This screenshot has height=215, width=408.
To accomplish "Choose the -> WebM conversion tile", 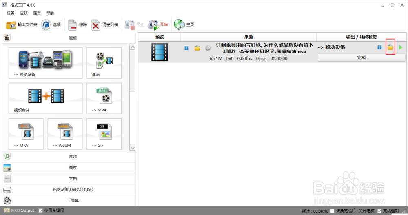I will (x=65, y=134).
